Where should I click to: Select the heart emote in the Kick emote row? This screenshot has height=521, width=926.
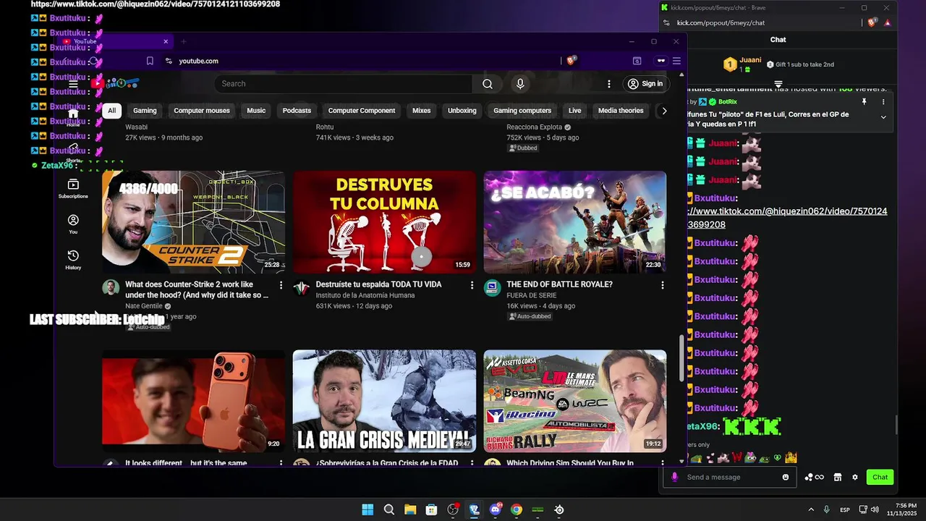point(778,457)
